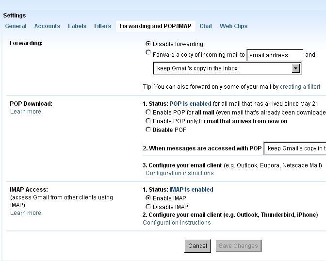Select the Enable IMAP radio button
Viewport: 326px width, 261px height.
tap(148, 198)
